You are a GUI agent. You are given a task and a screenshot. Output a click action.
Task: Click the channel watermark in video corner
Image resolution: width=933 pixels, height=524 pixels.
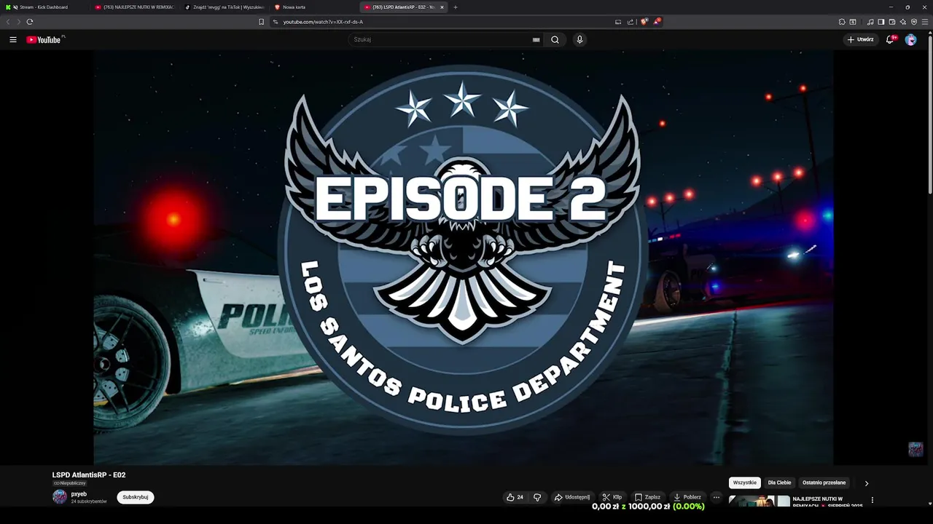pyautogui.click(x=916, y=449)
